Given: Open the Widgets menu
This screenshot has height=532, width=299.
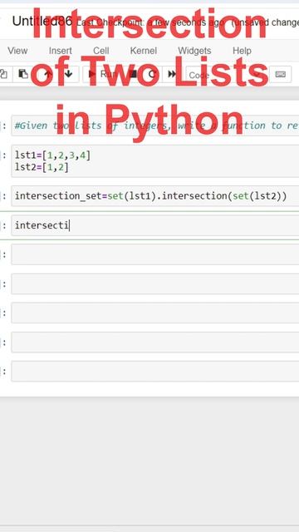Looking at the screenshot, I should (194, 51).
